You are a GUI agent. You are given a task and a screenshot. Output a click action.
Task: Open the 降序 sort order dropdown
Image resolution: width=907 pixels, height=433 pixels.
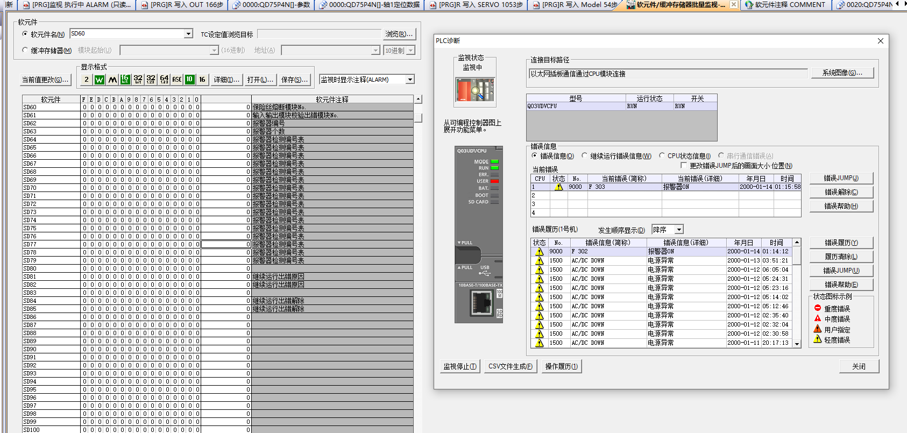[x=679, y=230]
